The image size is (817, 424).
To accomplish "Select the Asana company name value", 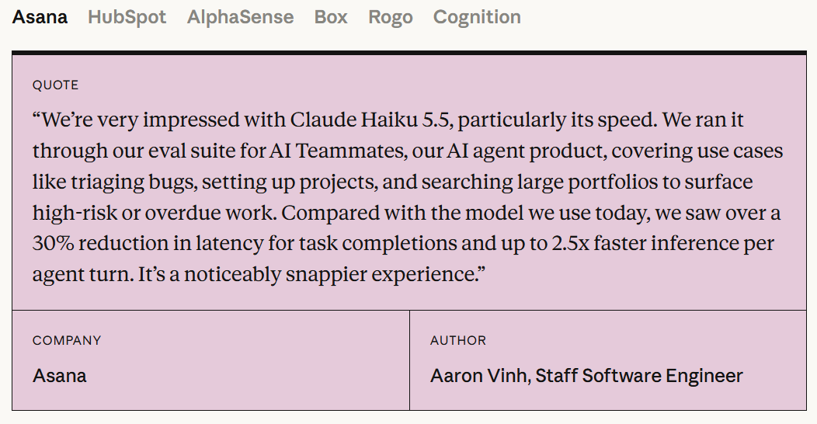I will tap(59, 376).
